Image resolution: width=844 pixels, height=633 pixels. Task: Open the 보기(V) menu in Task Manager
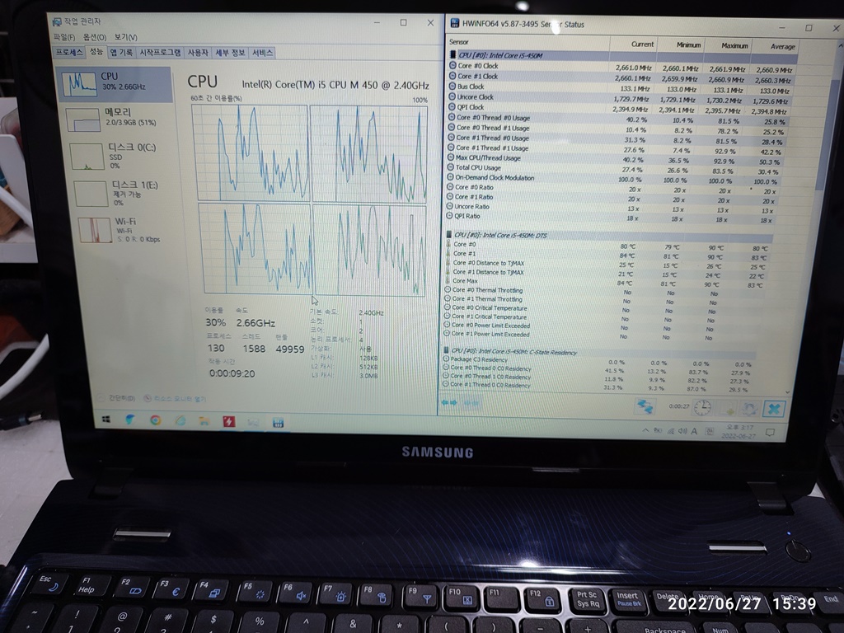[x=125, y=37]
